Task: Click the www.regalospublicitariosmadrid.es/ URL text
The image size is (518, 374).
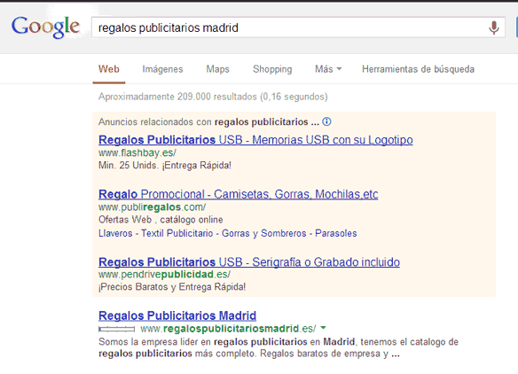Action: pyautogui.click(x=228, y=329)
